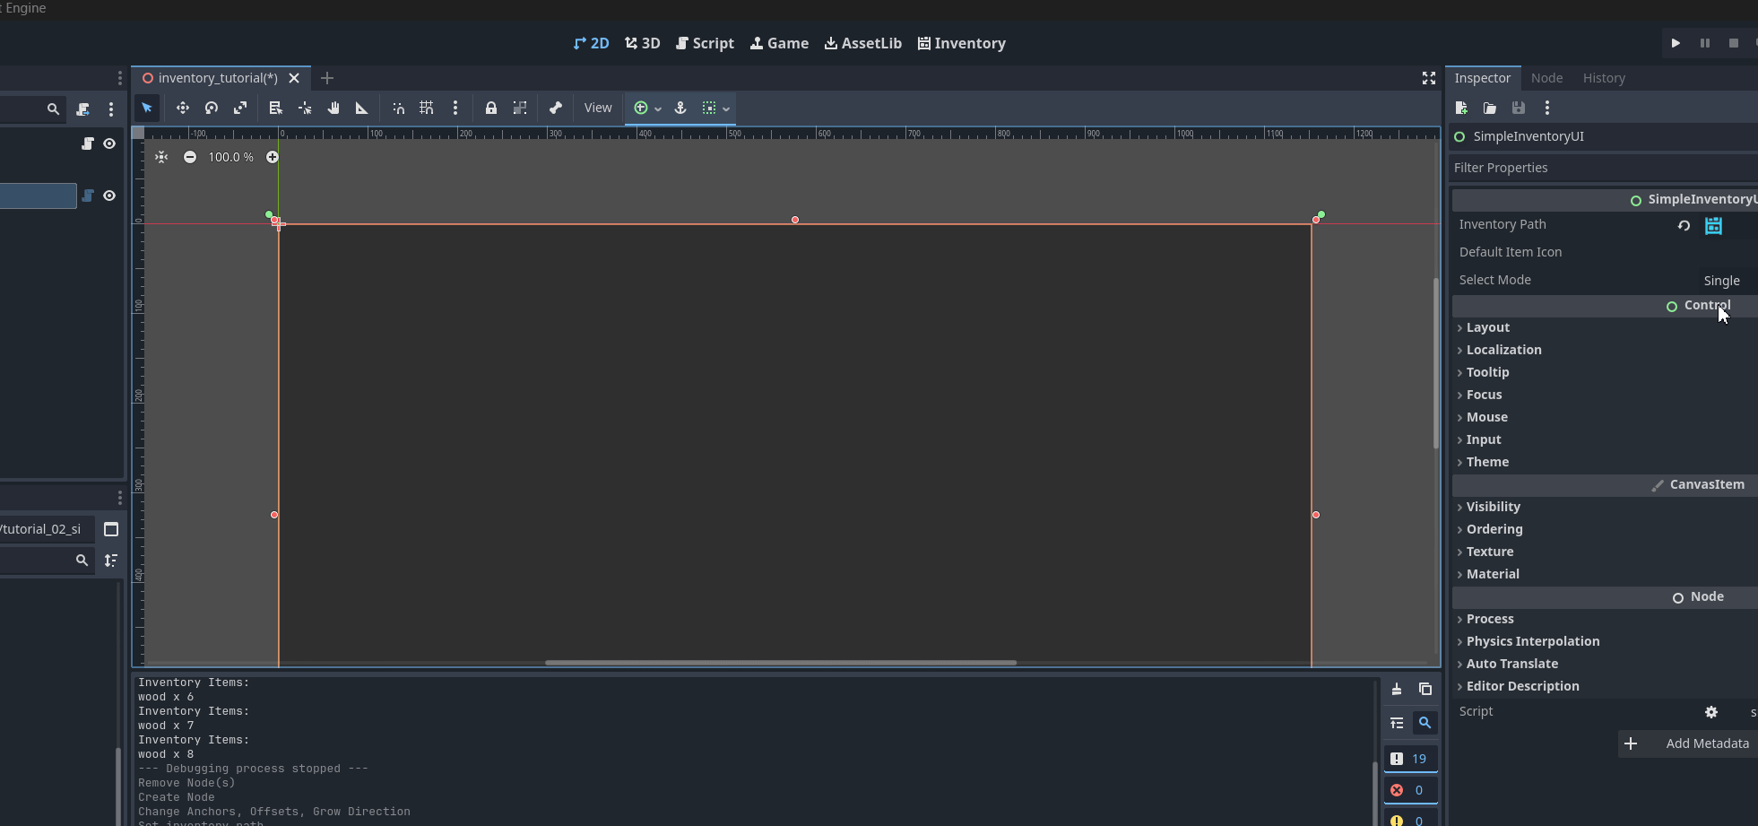Image resolution: width=1758 pixels, height=826 pixels.
Task: Switch to the Script workspace
Action: (705, 43)
